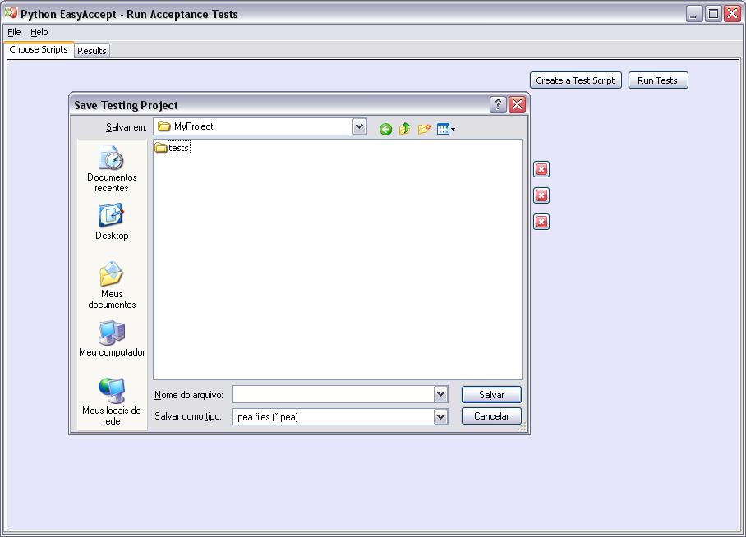
Task: Select Desktop in the places bar
Action: click(112, 223)
